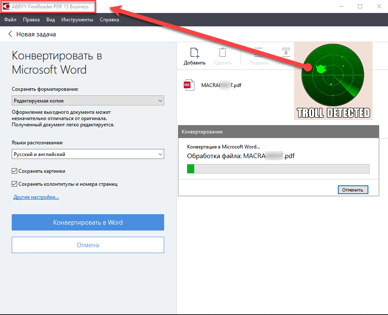
Task: Click the Добавить (add file) toolbar icon
Action: pos(195,53)
